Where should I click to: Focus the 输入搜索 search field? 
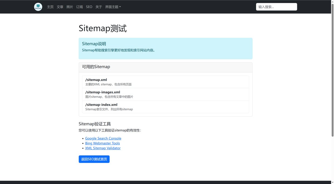click(276, 7)
